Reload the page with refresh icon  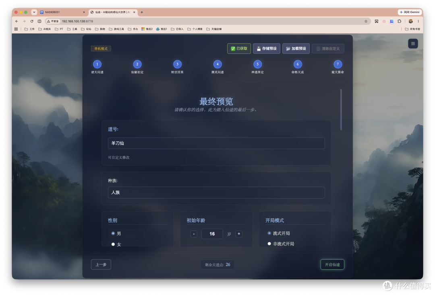coord(32,21)
